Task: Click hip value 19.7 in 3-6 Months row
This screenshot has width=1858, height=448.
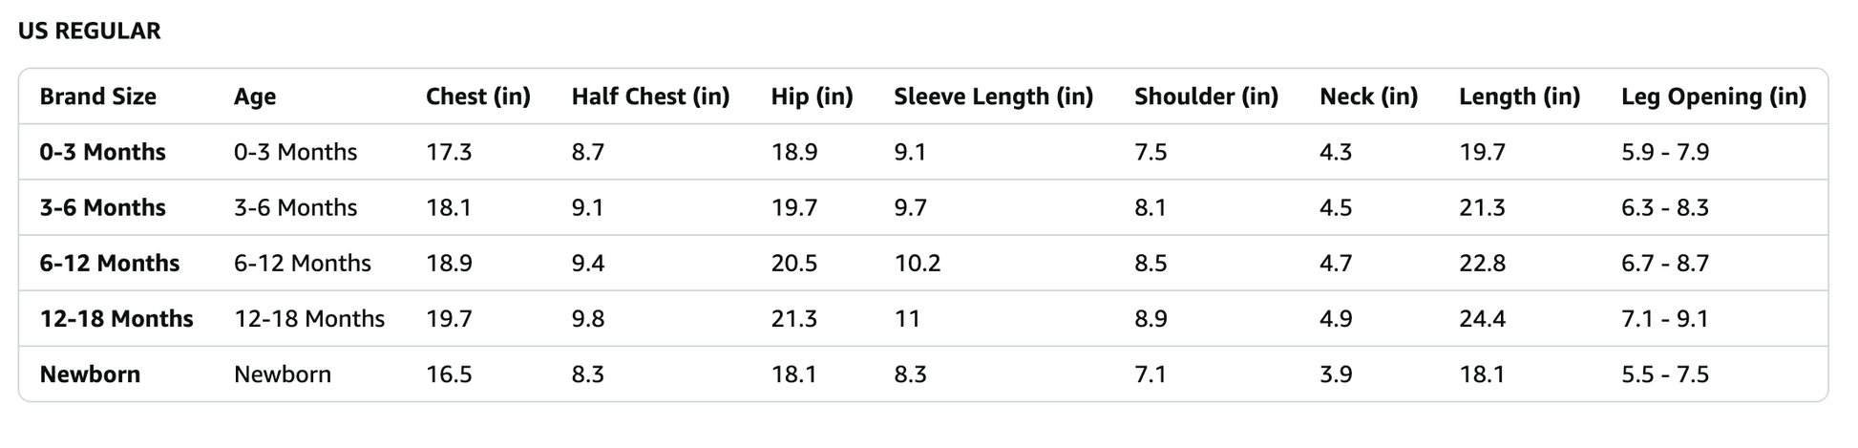Action: [794, 207]
